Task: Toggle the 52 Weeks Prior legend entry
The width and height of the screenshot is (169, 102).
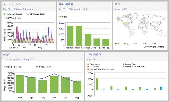Action: point(12,18)
